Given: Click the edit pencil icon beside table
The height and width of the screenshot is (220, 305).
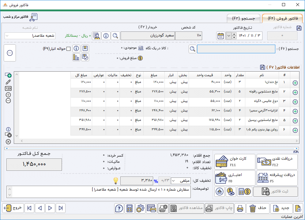Looking at the screenshot, I should tap(8, 82).
